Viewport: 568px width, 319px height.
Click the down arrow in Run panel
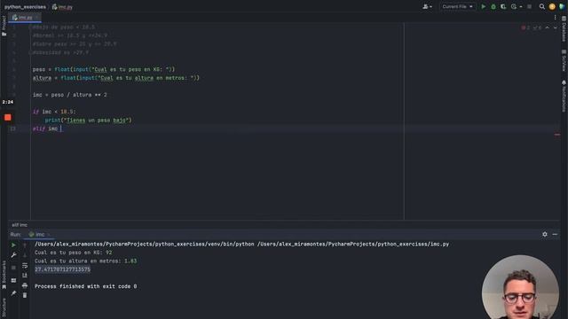(25, 255)
